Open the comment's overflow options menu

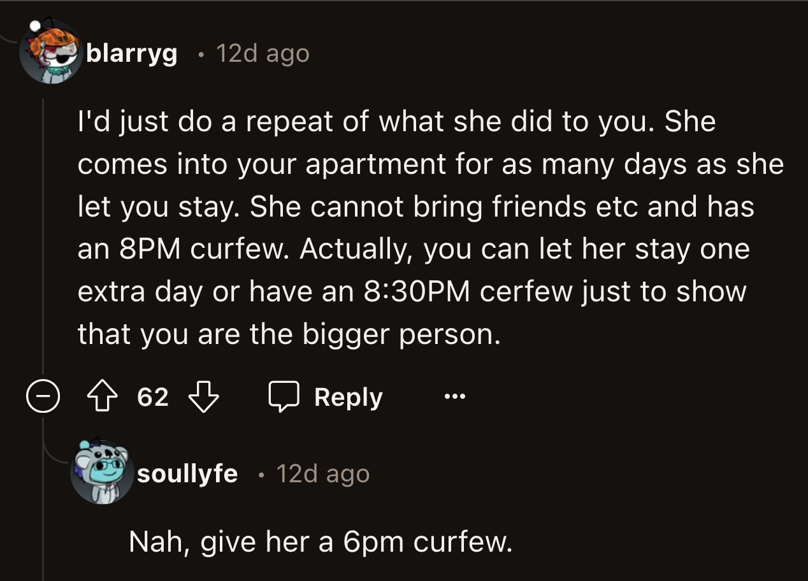(x=454, y=398)
